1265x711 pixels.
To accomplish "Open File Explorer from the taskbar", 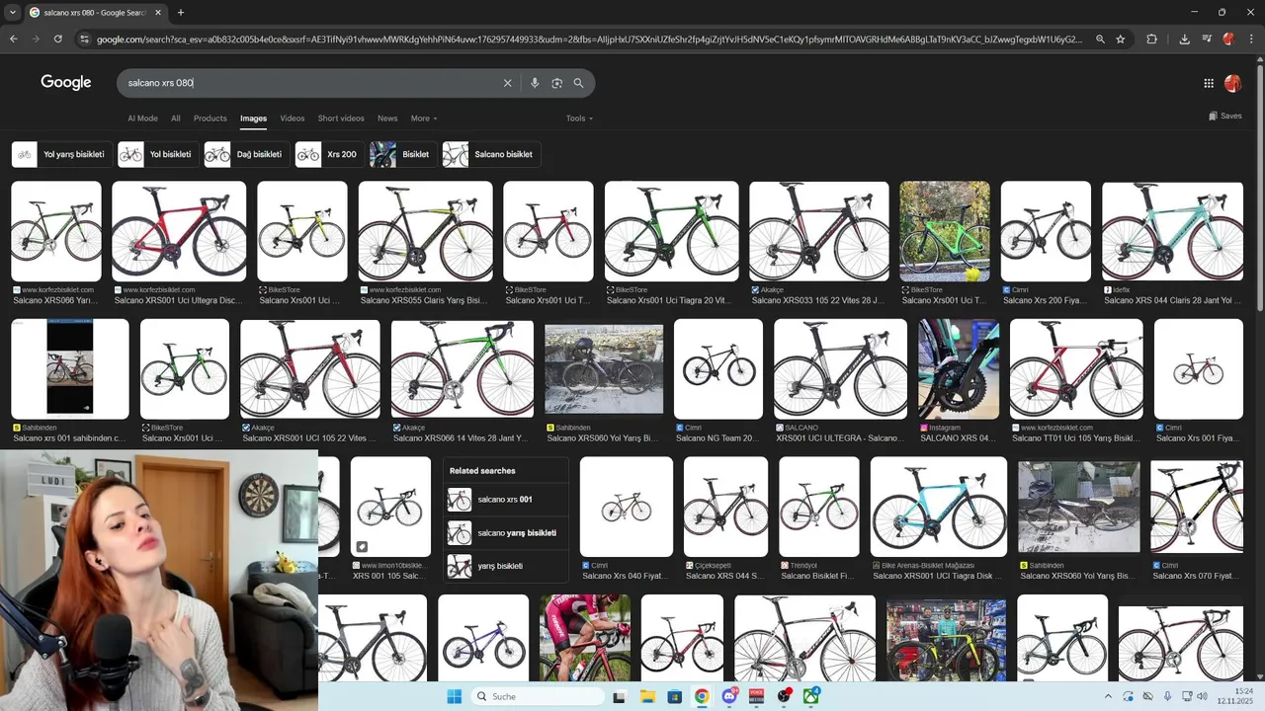I will (647, 696).
